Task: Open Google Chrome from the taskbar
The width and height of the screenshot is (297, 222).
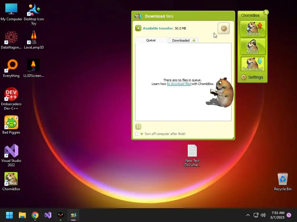Action: click(x=35, y=215)
